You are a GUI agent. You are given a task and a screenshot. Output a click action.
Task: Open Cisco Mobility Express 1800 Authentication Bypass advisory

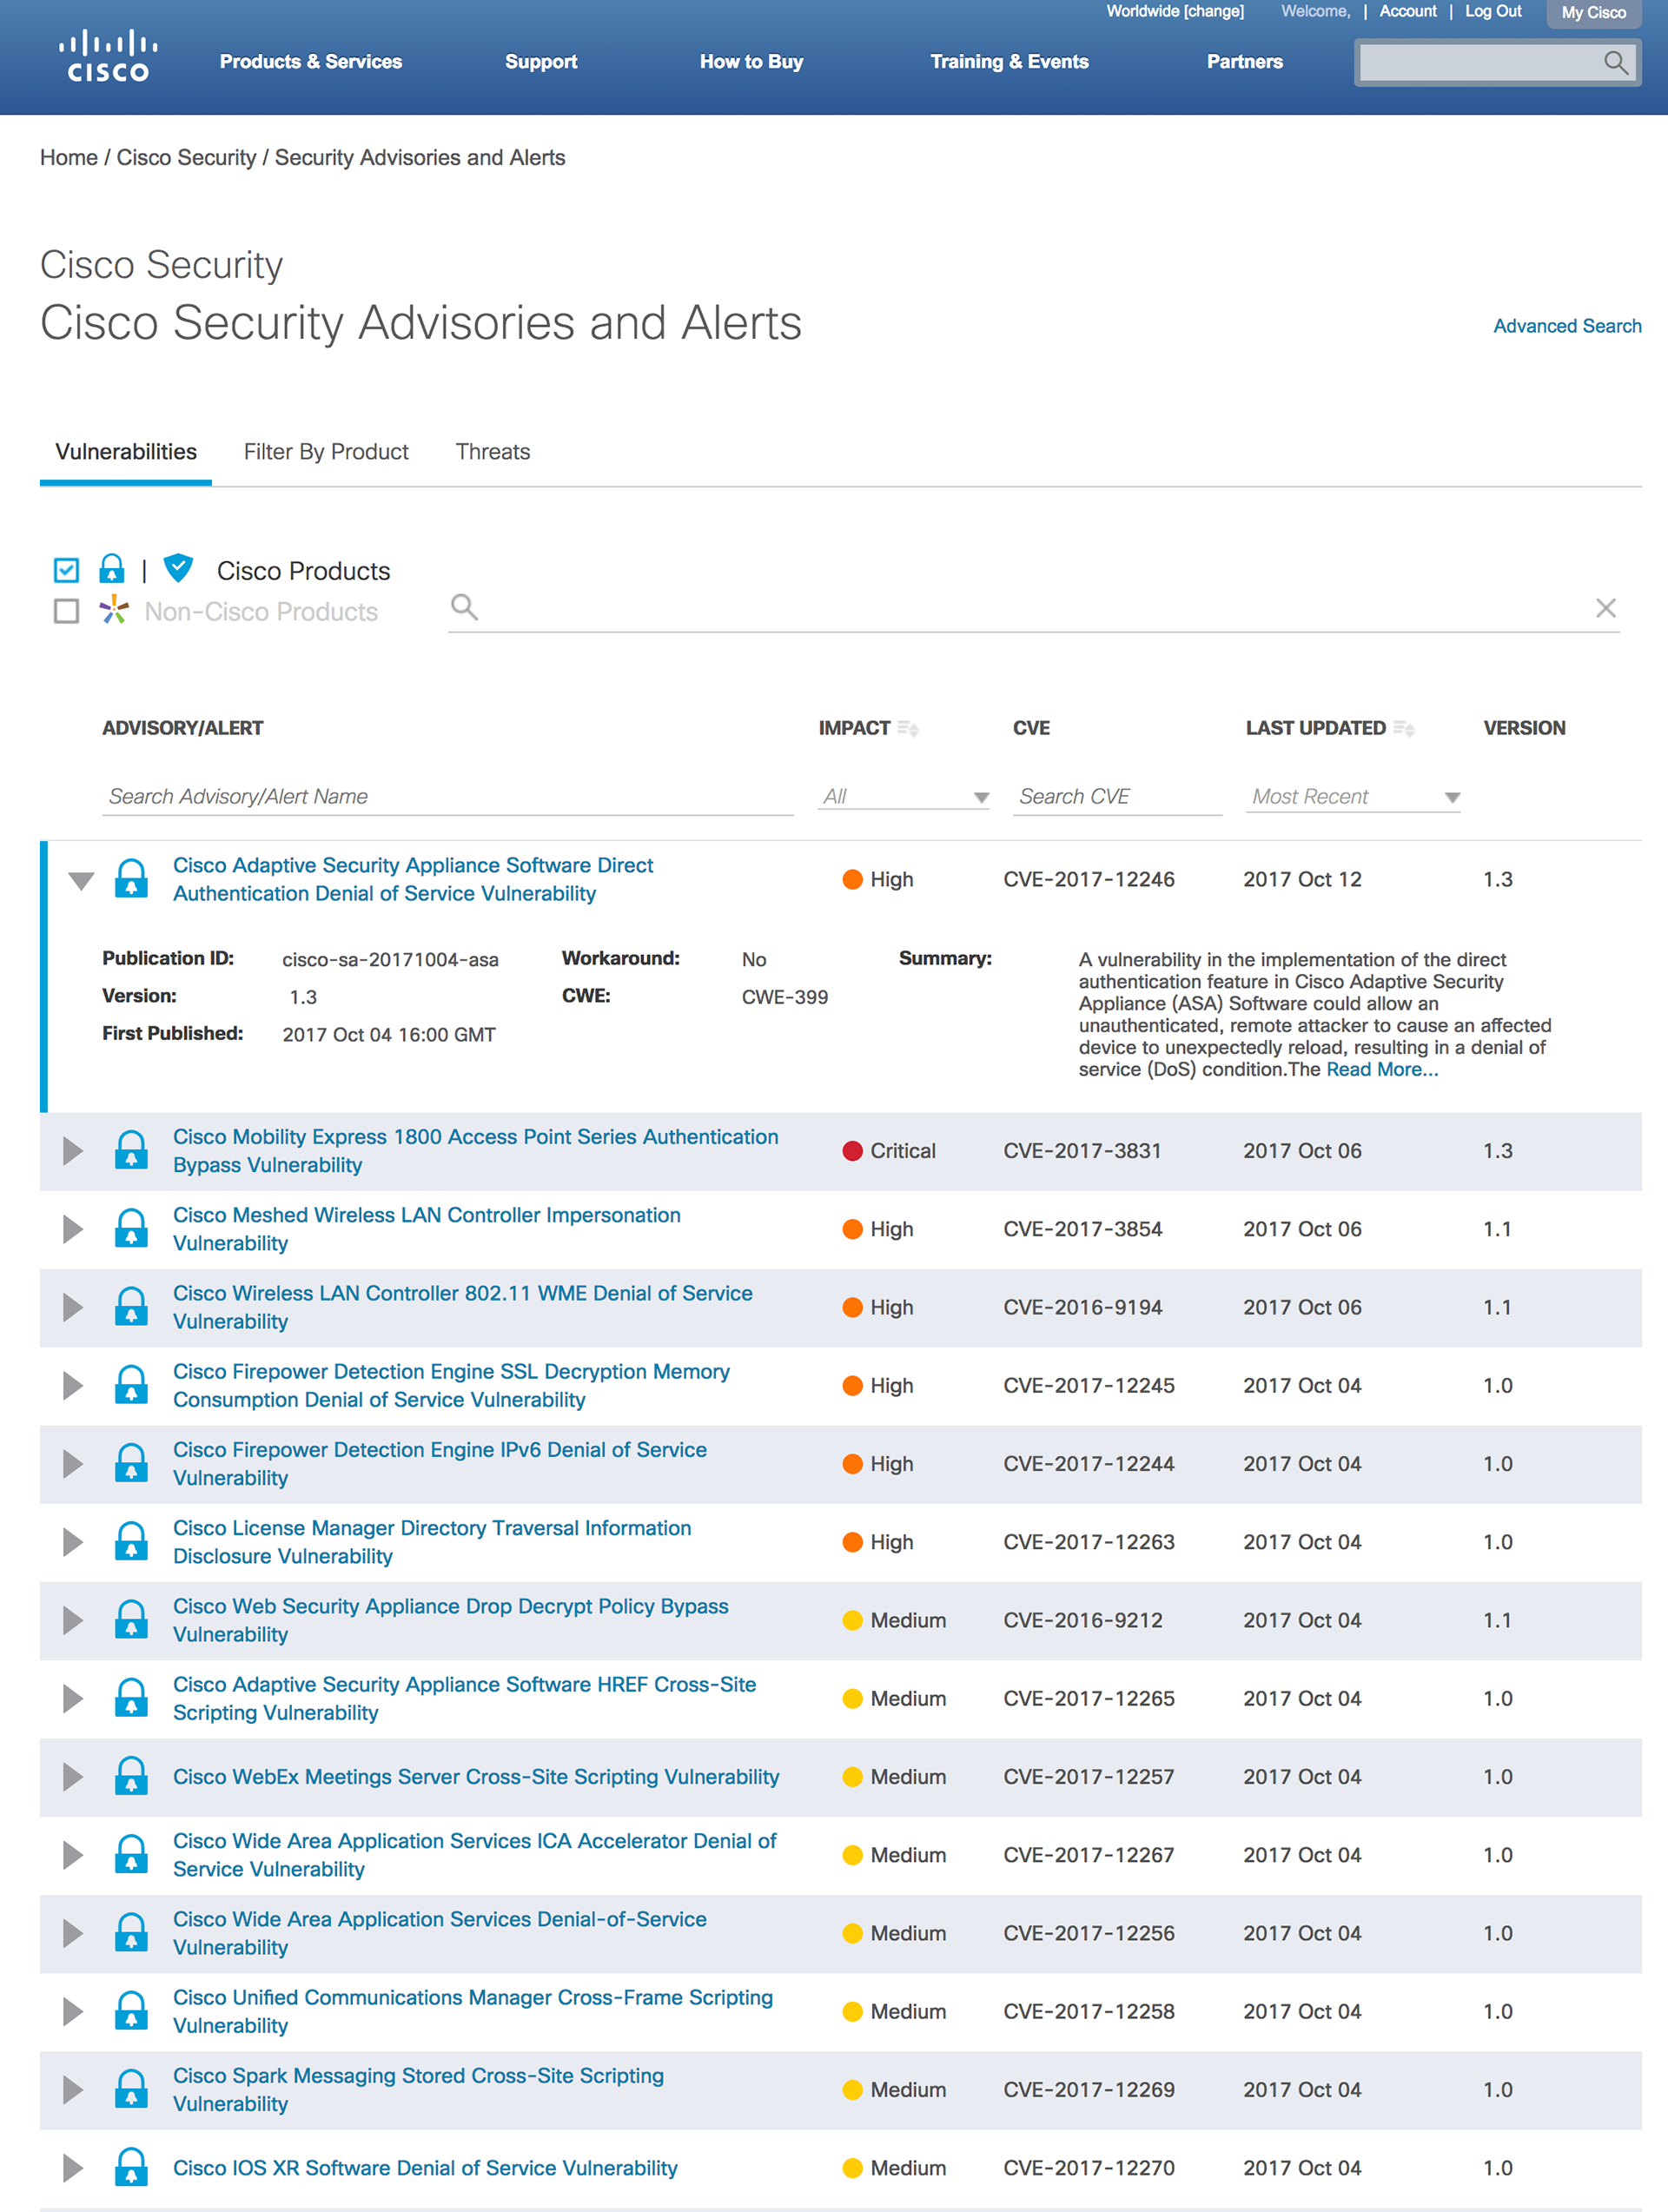tap(475, 1151)
